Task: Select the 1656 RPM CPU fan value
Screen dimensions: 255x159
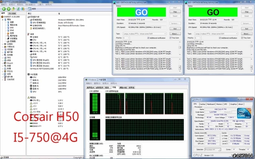Action: (62, 77)
